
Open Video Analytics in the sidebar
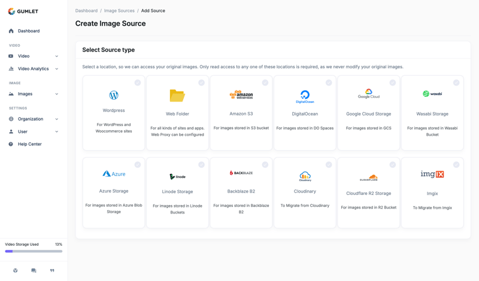pos(34,69)
